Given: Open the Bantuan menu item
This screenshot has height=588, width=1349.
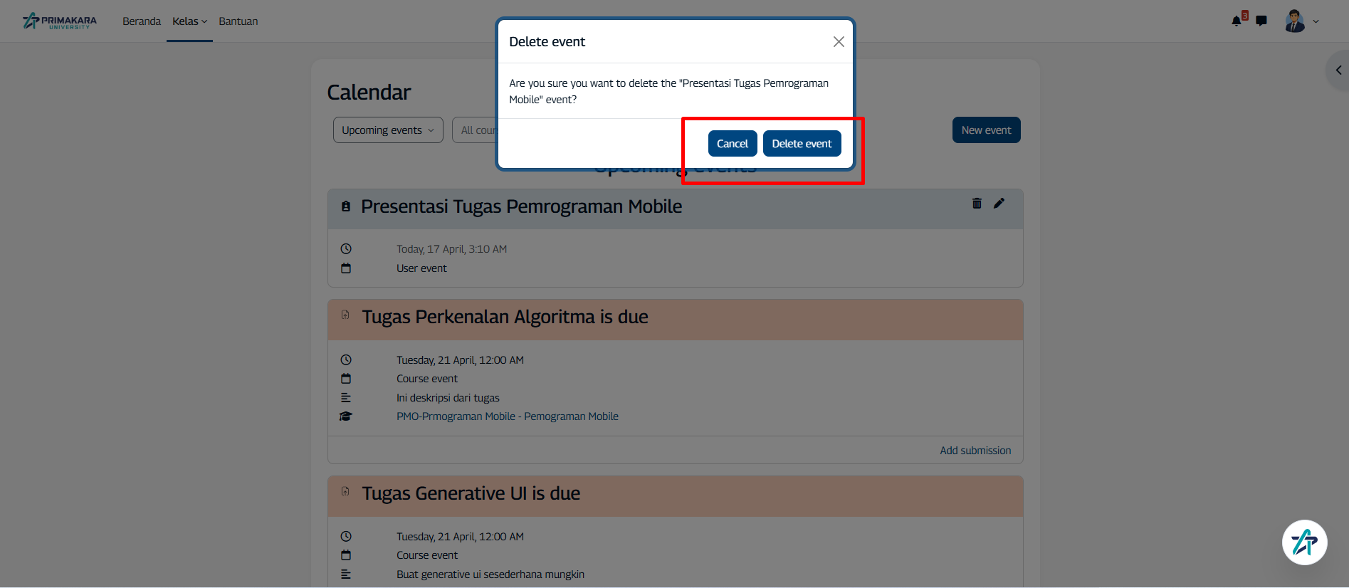Looking at the screenshot, I should pyautogui.click(x=238, y=21).
